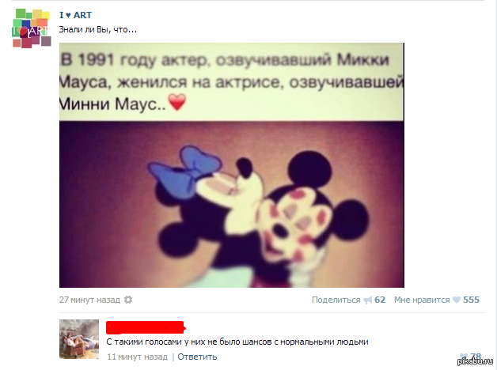Image resolution: width=497 pixels, height=370 pixels.
Task: Open the commenter's redacted red name
Action: 146,327
